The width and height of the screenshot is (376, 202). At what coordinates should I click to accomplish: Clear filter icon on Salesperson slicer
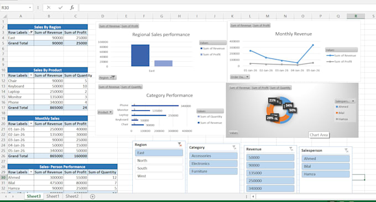pyautogui.click(x=347, y=150)
